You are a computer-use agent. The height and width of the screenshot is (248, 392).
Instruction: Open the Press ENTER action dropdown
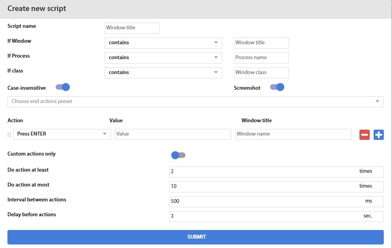(x=62, y=134)
